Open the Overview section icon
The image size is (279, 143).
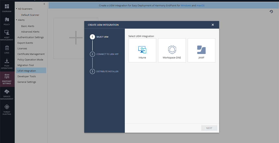7,7
